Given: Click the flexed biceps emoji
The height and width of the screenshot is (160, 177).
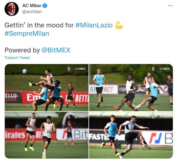Looking at the screenshot, I should 119,25.
